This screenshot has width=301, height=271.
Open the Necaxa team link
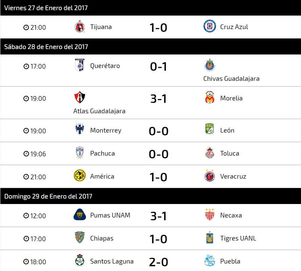pos(231,215)
